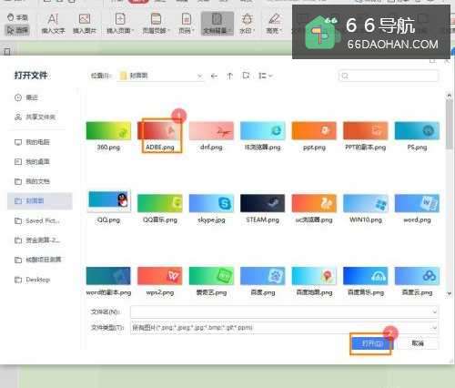The height and width of the screenshot is (388, 455).
Task: Expand the location path dropdown
Action: point(199,76)
